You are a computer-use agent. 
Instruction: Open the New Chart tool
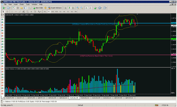coord(3,8)
